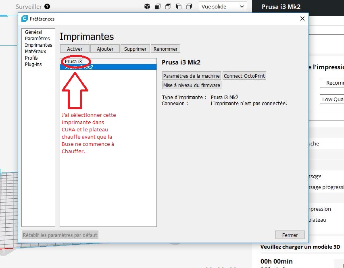The image size is (344, 268).
Task: Open the Vue solide view mode dropdown
Action: (x=223, y=6)
